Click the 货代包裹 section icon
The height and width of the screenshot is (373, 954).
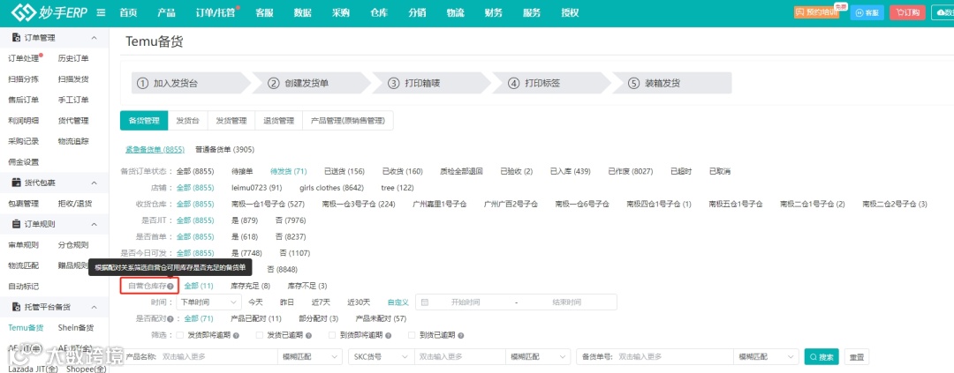coord(17,183)
